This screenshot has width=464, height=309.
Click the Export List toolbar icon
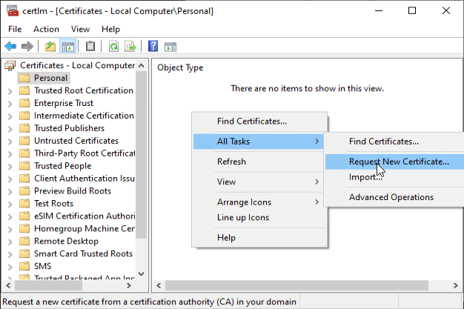click(130, 46)
